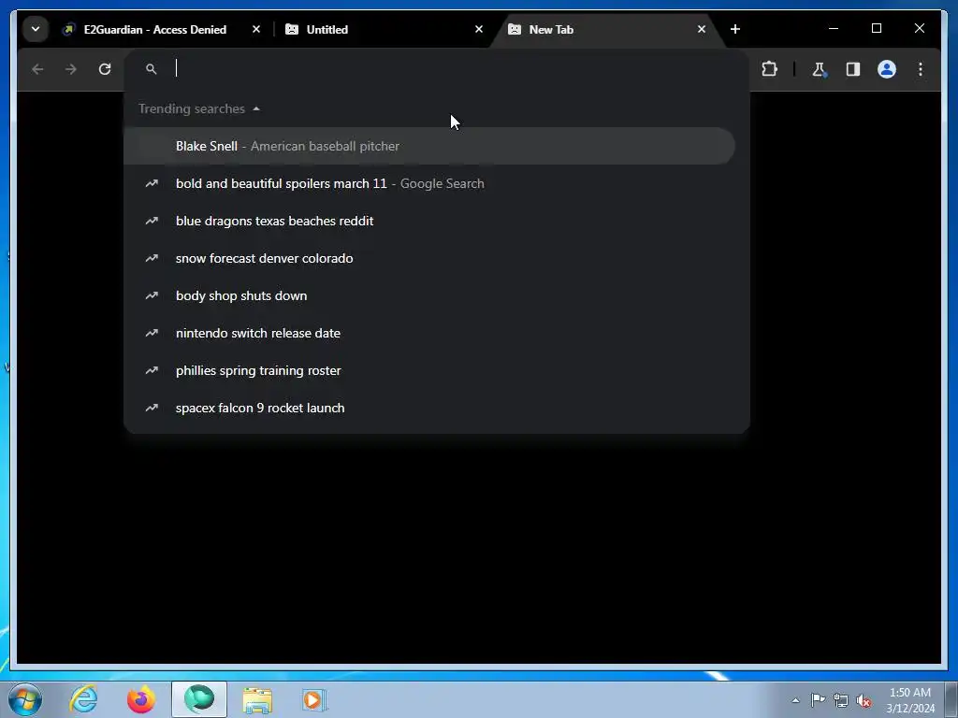Screen dimensions: 958x718
Task: Select spacex falcon 9 rocket launch suggestion
Action: (428, 408)
